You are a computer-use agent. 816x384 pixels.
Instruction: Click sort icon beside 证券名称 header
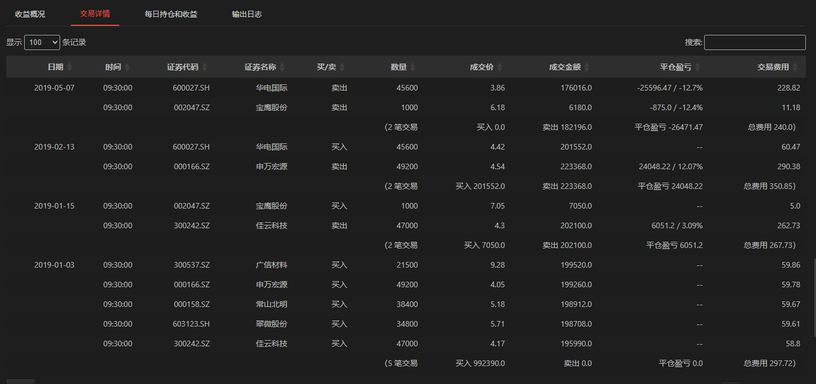(x=282, y=67)
